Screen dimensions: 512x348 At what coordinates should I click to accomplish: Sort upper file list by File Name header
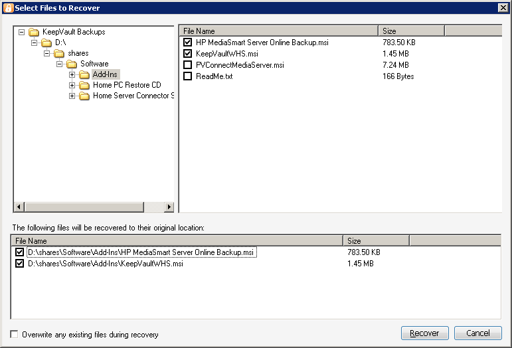278,31
